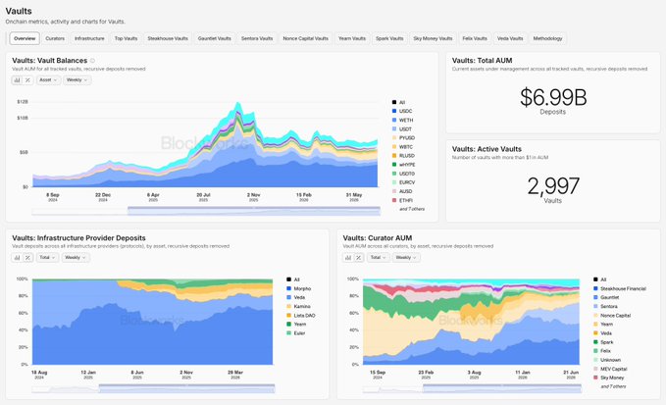Viewport: 666px width, 405px height.
Task: Open the Top Vaults tab
Action: [126, 38]
